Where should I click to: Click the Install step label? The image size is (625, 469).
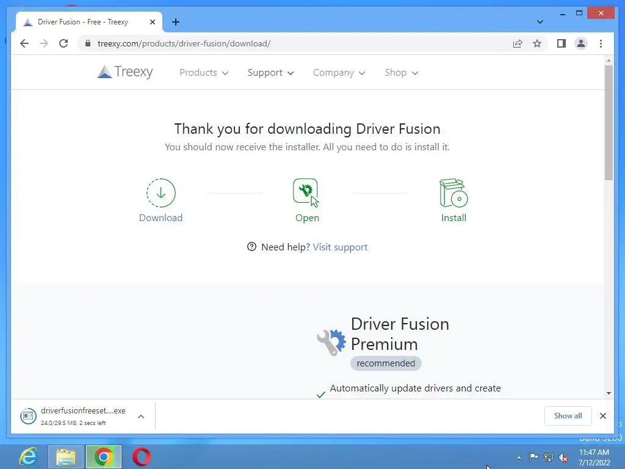point(453,218)
